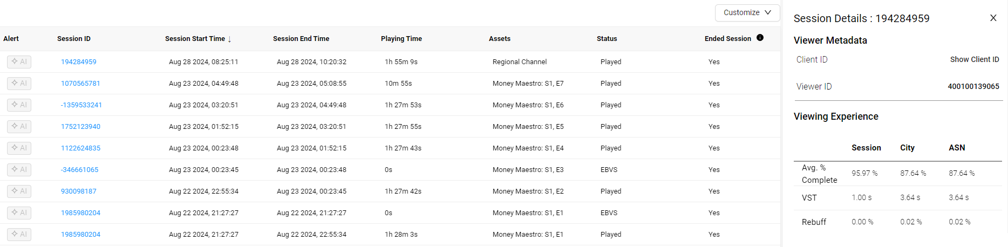Open session 1122624835 link
Viewport: 1008px width, 247px height.
[80, 148]
